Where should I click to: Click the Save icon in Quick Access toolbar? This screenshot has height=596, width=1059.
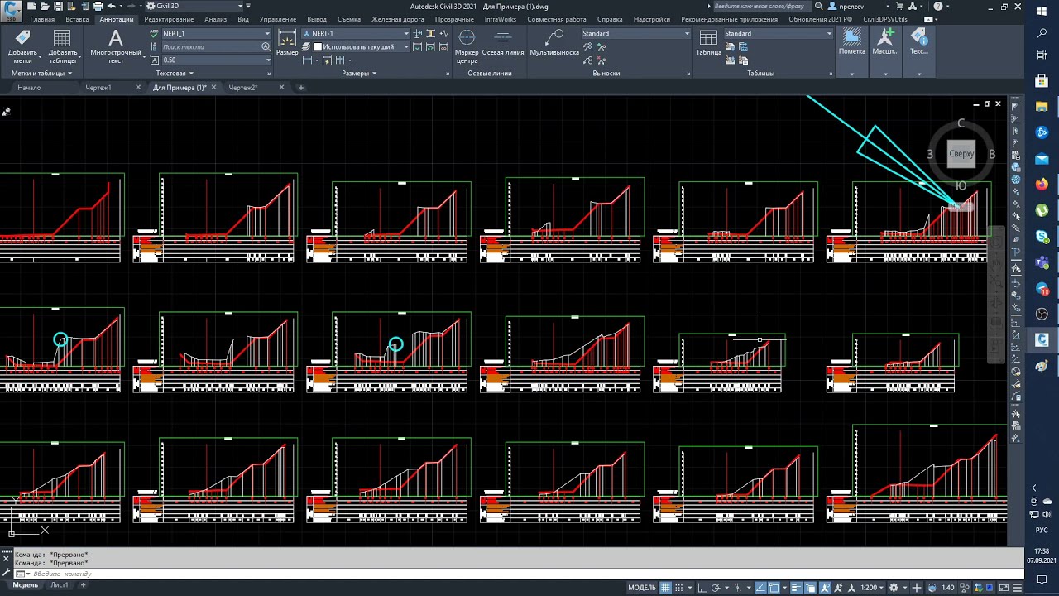coord(58,6)
